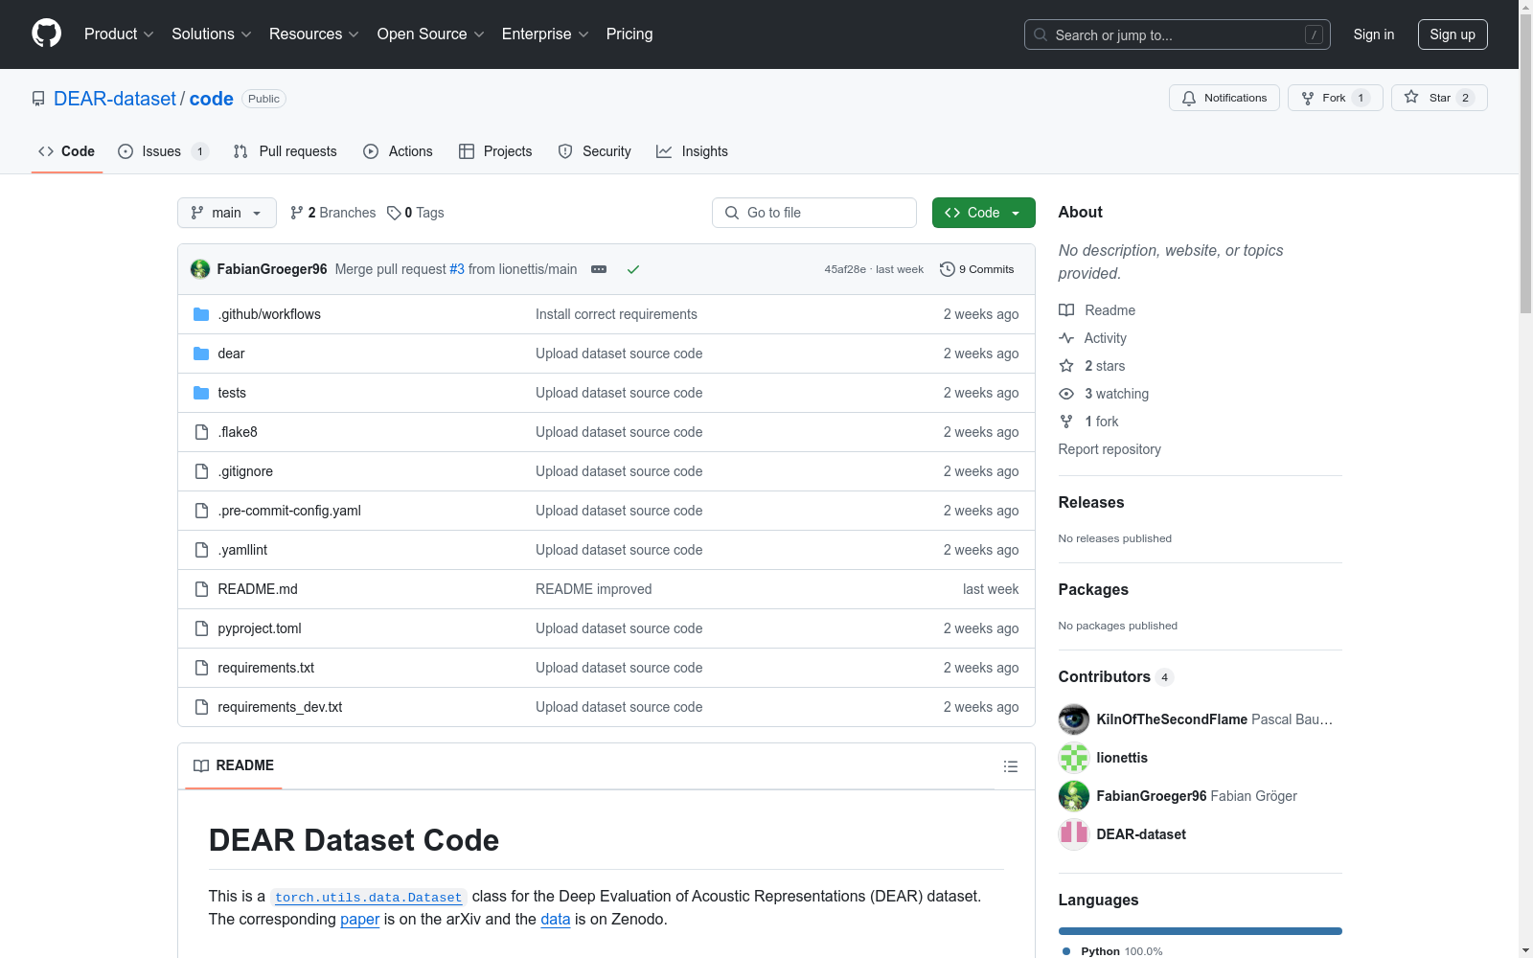Open the Insights tab
1533x958 pixels.
pyautogui.click(x=693, y=151)
